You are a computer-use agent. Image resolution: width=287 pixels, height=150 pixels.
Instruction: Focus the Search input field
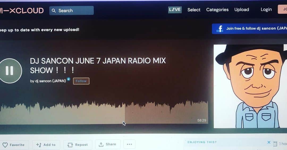(x=71, y=10)
